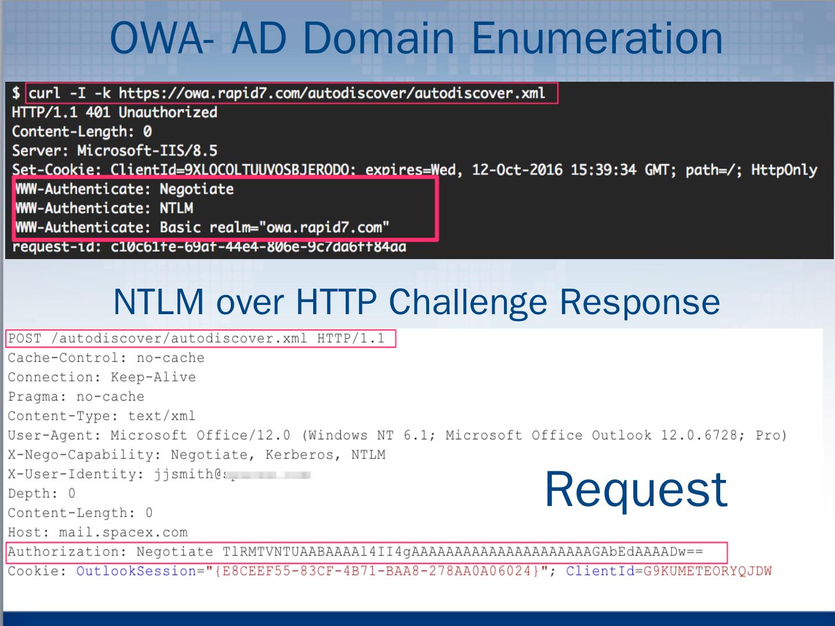This screenshot has height=626, width=835.
Task: Select the Set-Cookie ClientId header line
Action: tap(415, 170)
